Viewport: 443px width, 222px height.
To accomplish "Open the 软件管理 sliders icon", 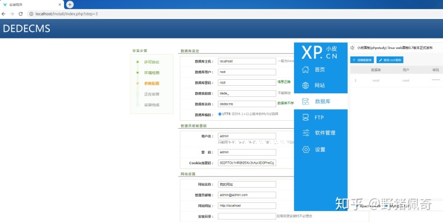I will pyautogui.click(x=306, y=132).
